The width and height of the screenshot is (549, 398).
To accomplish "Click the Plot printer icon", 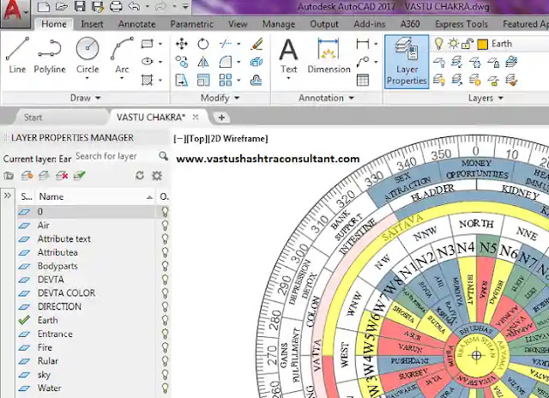I will pos(116,6).
